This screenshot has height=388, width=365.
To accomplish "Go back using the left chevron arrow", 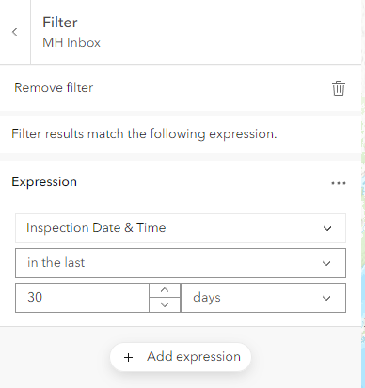I will (15, 32).
